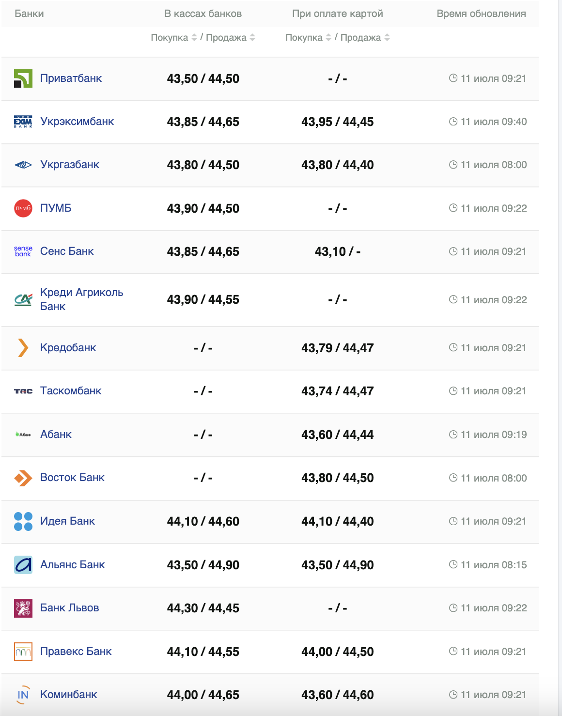Click the Банк Львов lion logo
This screenshot has height=716, width=562.
coord(23,608)
